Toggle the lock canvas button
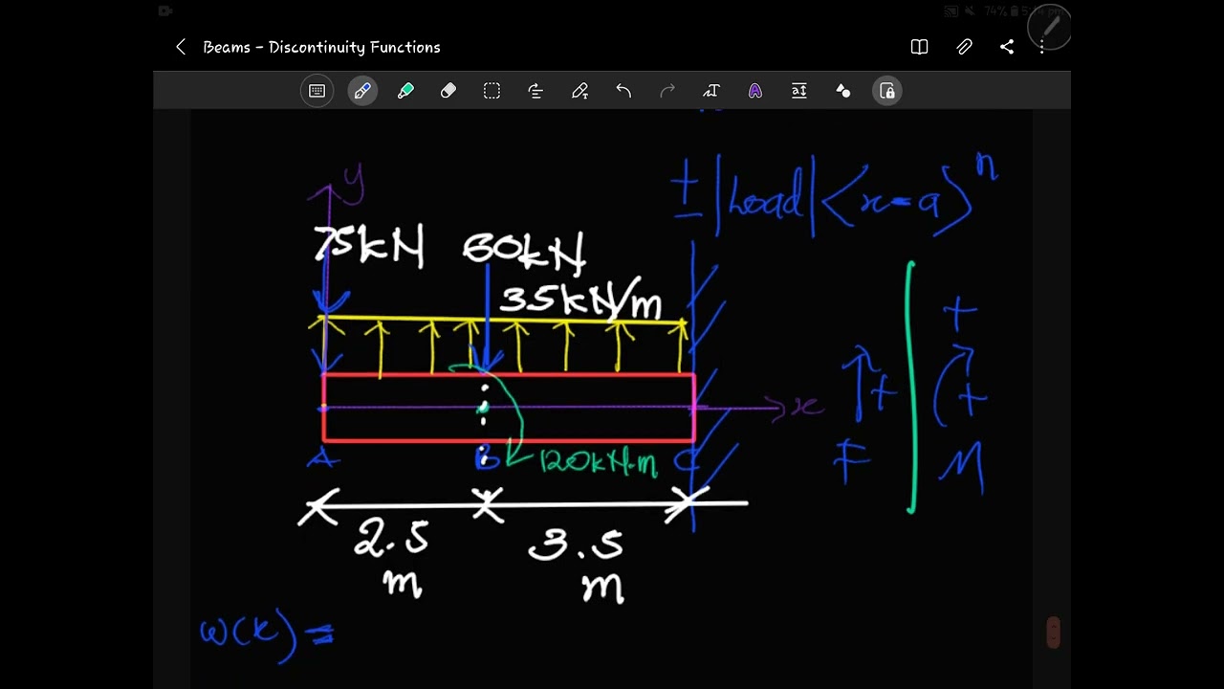Image resolution: width=1224 pixels, height=689 pixels. [x=887, y=91]
